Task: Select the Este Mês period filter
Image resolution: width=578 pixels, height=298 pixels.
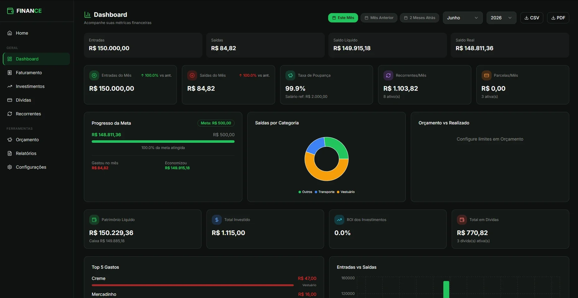Action: pyautogui.click(x=343, y=18)
